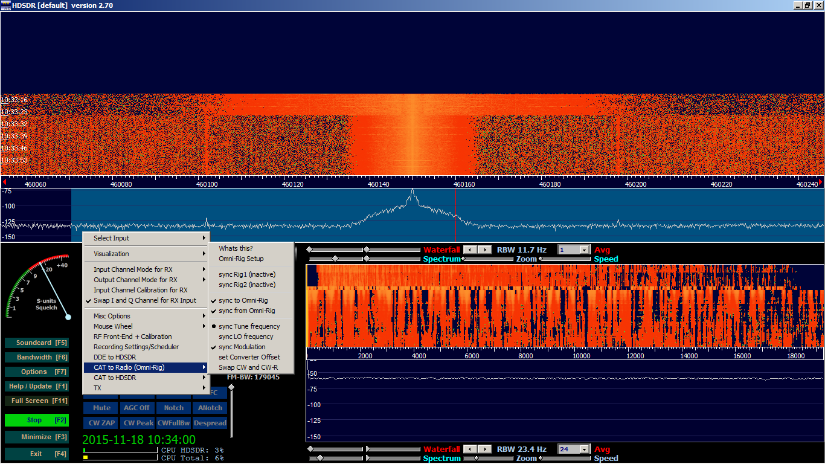Open DDE to HDSDR
Screen dimensions: 825x464
146,357
